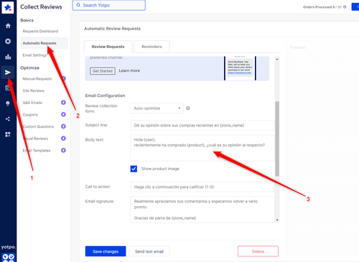Open the share icon in sidebar
This screenshot has width=359, height=262.
click(8, 119)
